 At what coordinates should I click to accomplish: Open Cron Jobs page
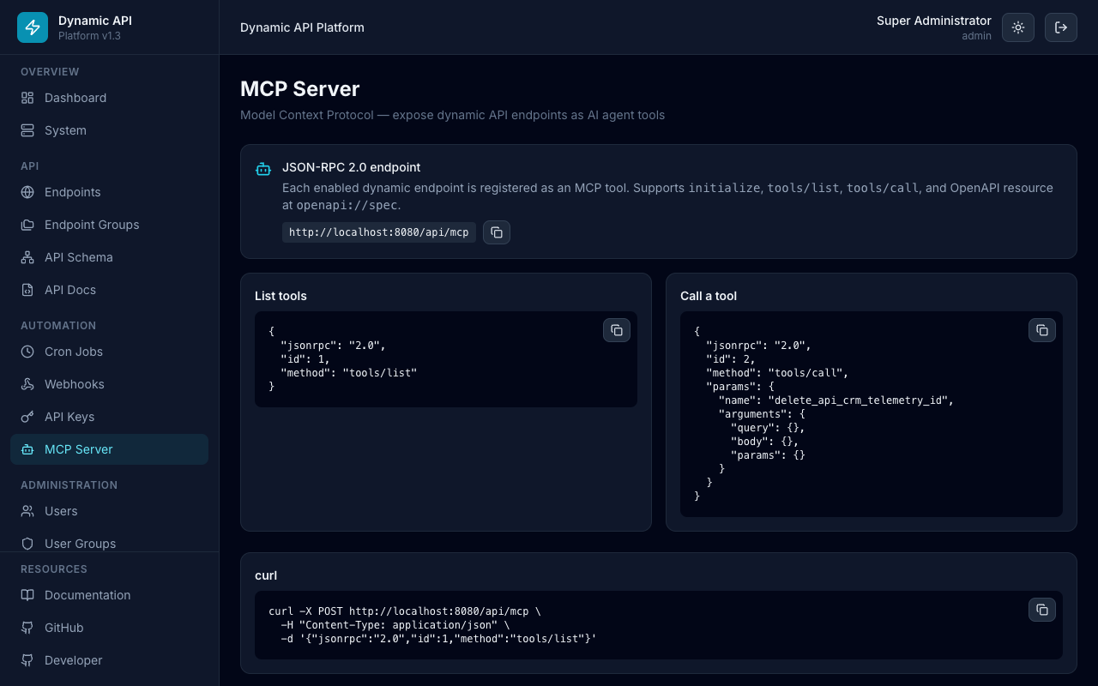click(109, 352)
